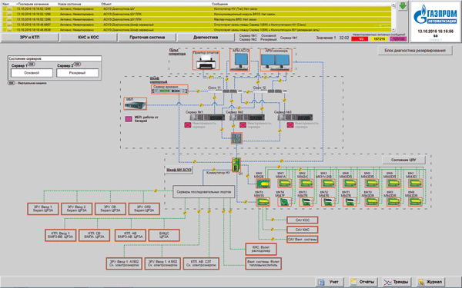
Task: Select the module below the servers
Action: click(x=236, y=138)
